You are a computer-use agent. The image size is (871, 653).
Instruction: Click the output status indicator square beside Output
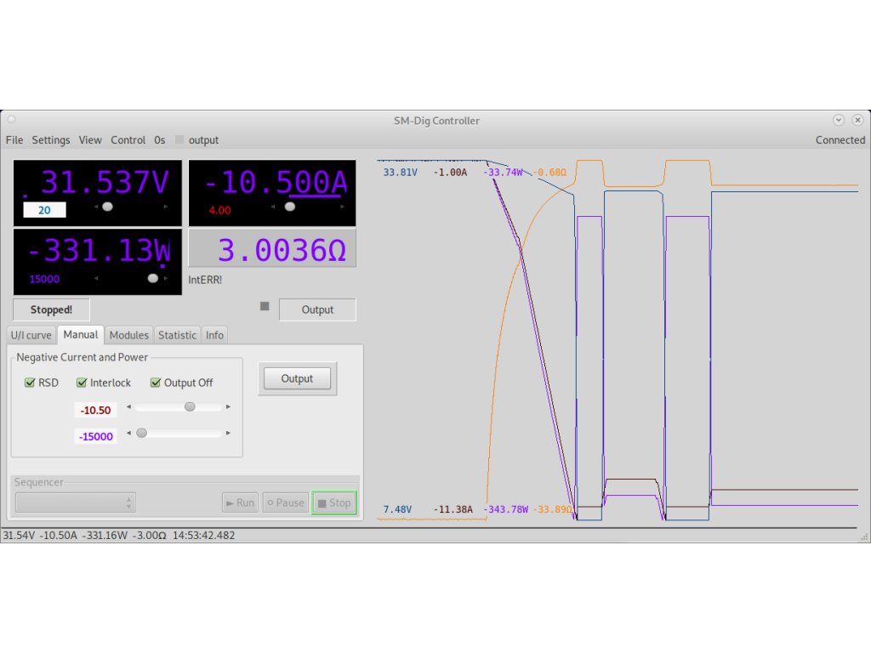coord(265,306)
